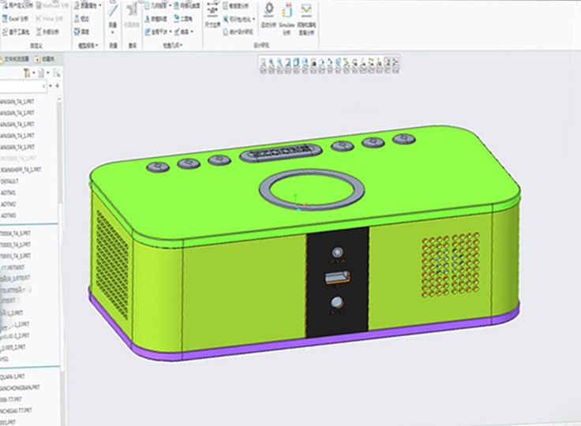Click the model tree search field

tap(24, 86)
